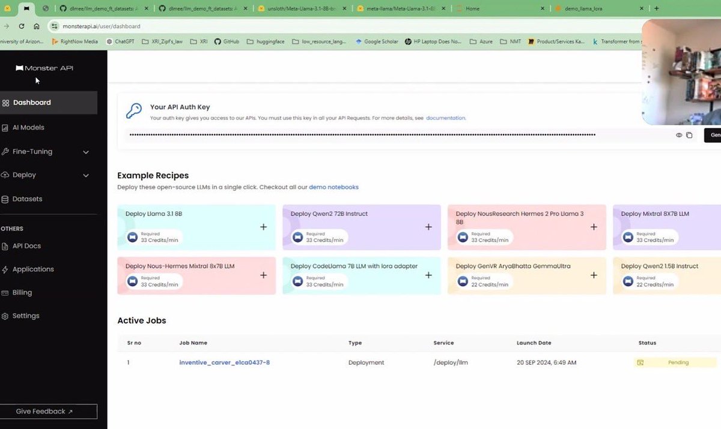Screen dimensions: 721x429
Task: Reveal API key with eye icon
Action: click(679, 135)
